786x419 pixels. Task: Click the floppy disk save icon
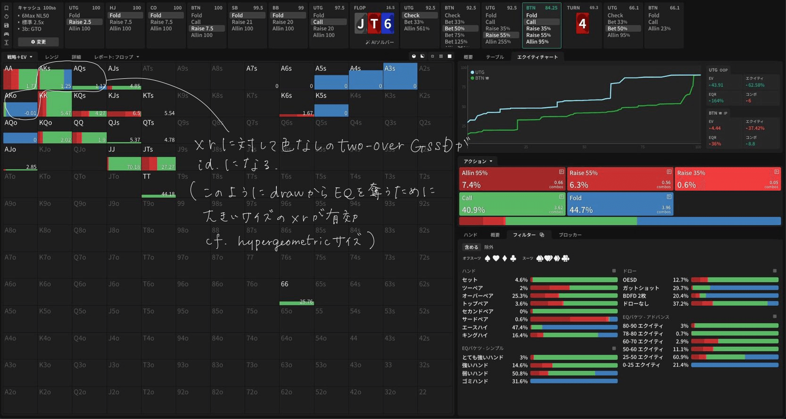pos(7,25)
